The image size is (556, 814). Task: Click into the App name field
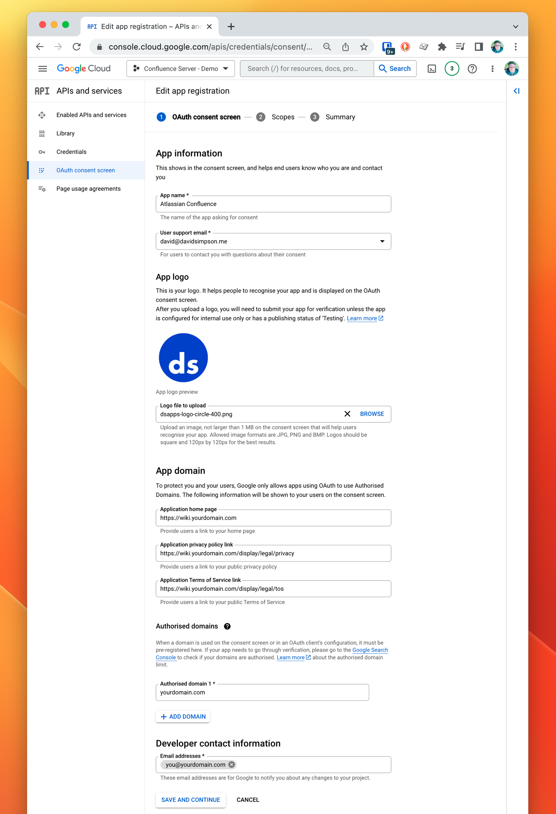pyautogui.click(x=273, y=204)
